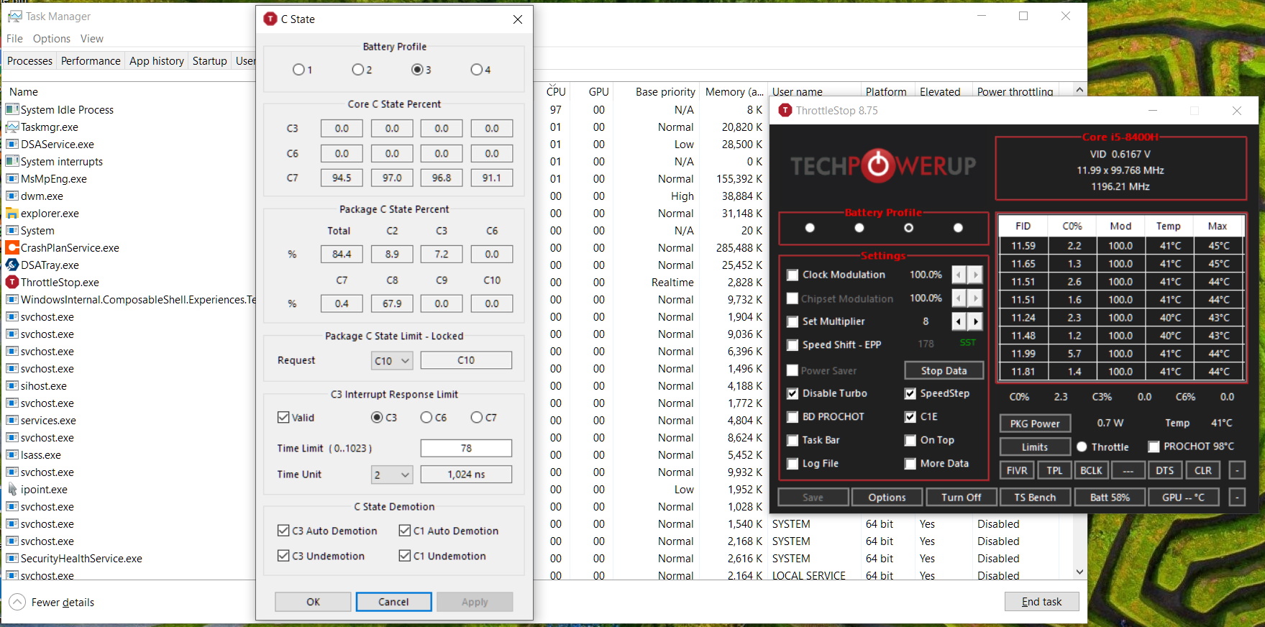Select Battery Profile 2 in C State
Screen dimensions: 1265x627
[357, 70]
